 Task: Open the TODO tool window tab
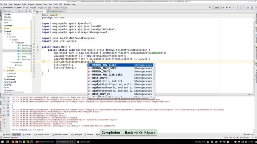pyautogui.click(x=27, y=134)
